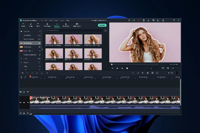Toggle lock on video track 2
Screen dimensions: 200x133
point(24,92)
